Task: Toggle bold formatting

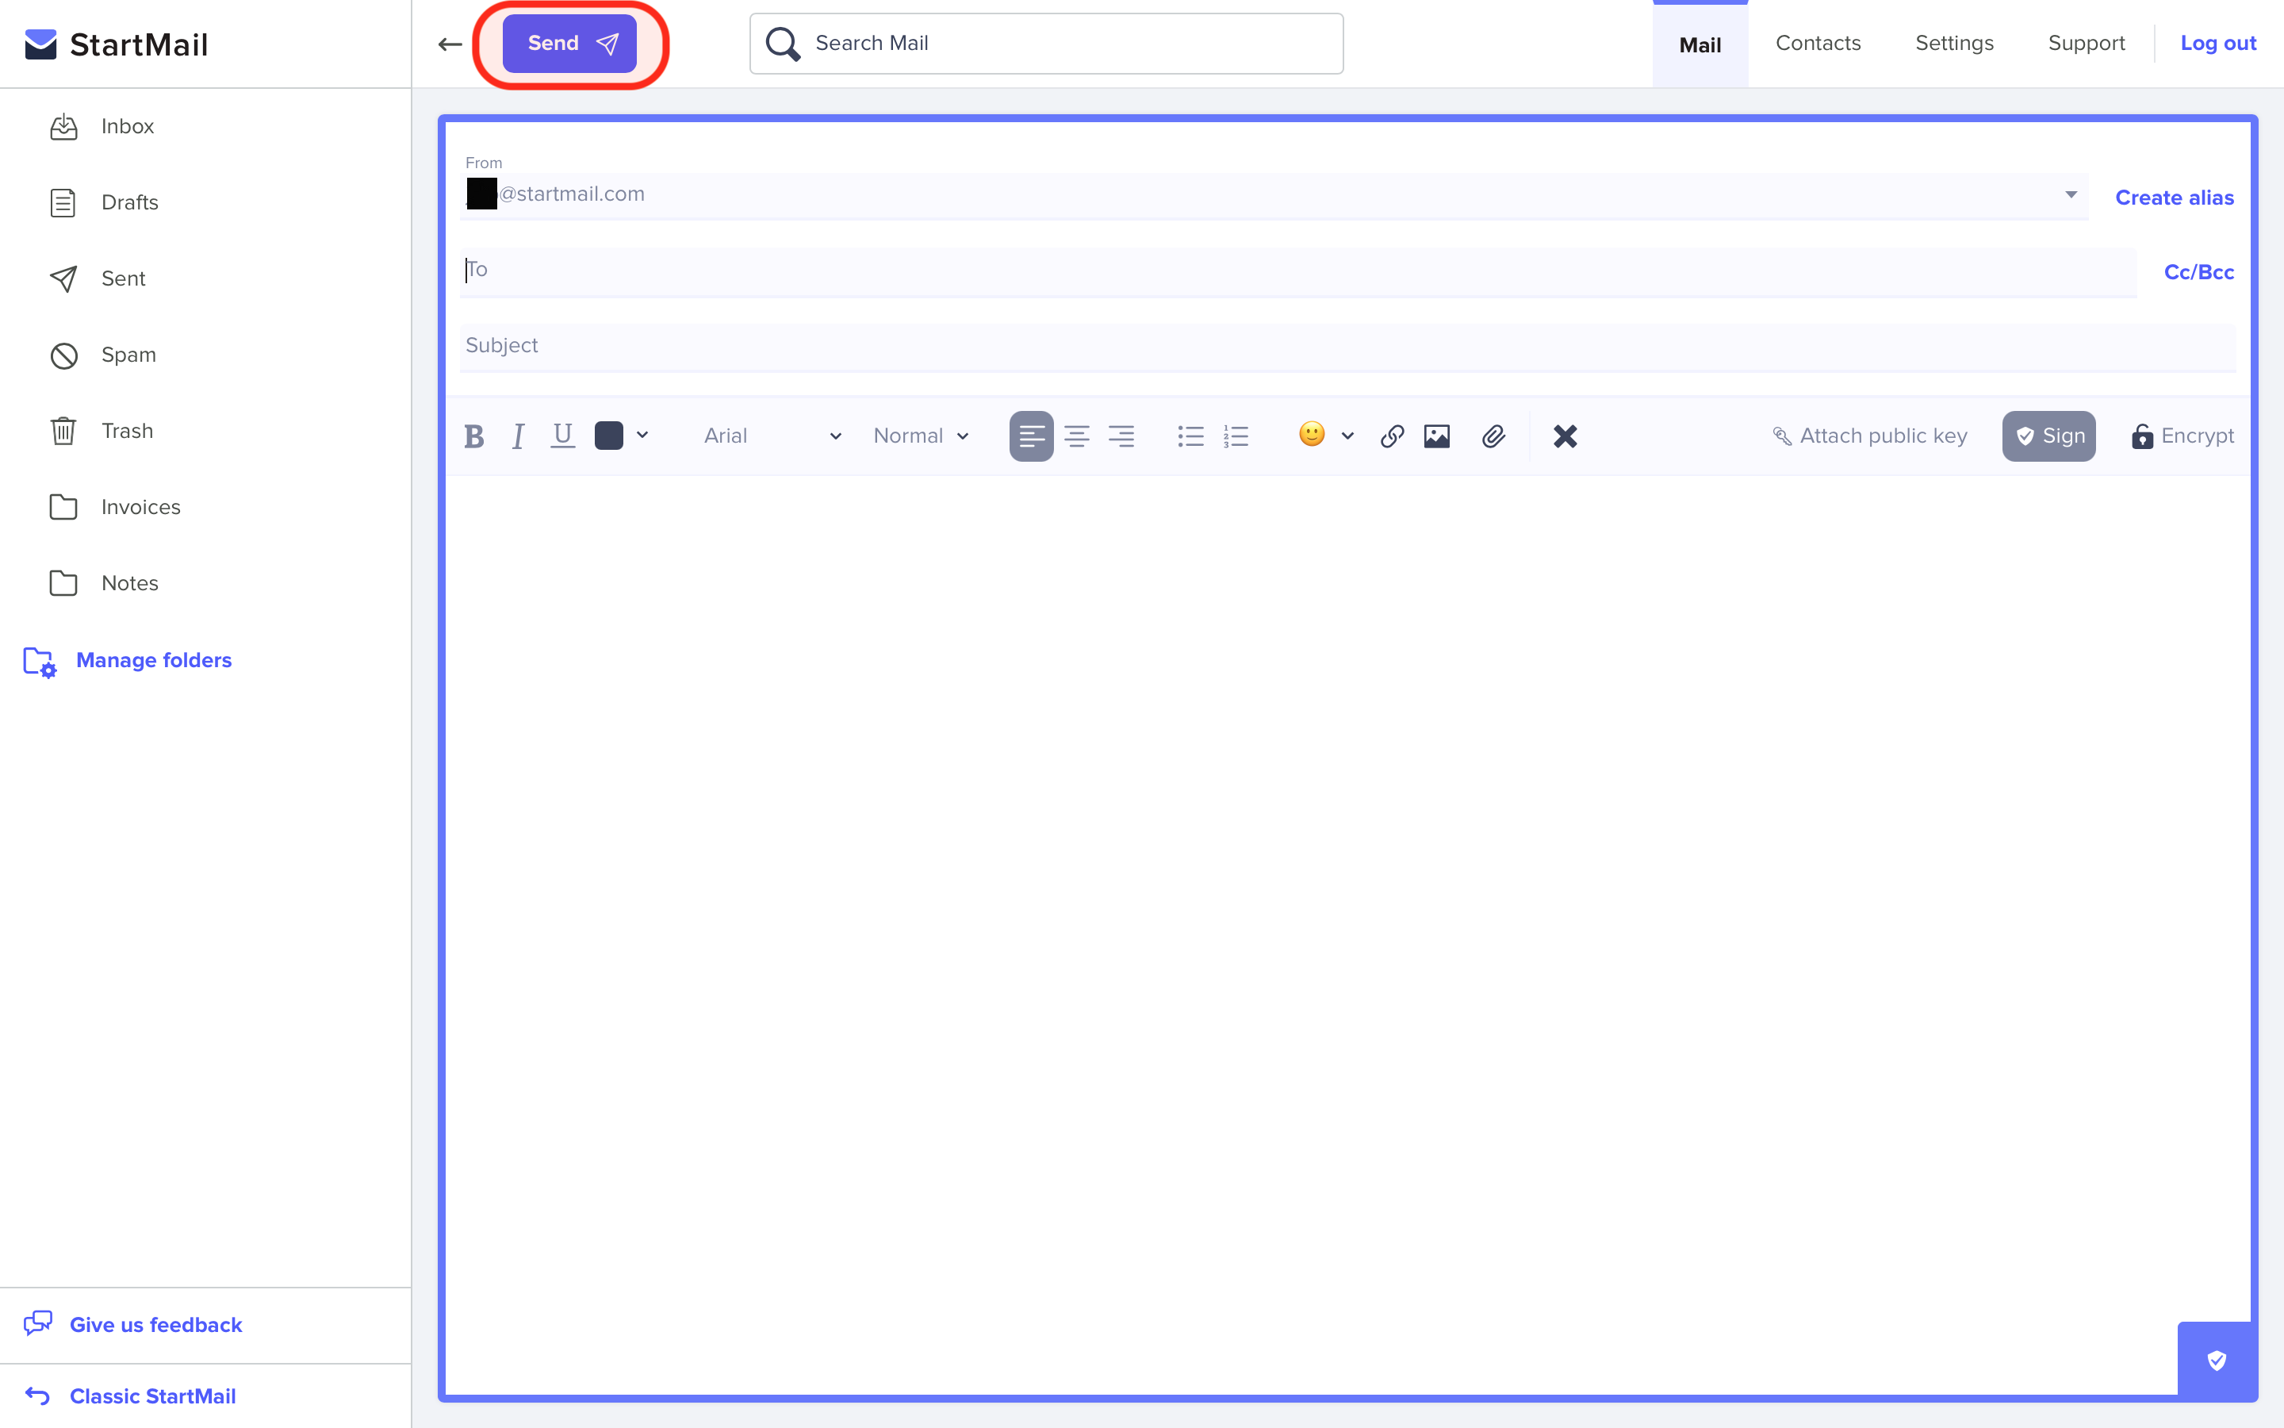Action: point(475,436)
